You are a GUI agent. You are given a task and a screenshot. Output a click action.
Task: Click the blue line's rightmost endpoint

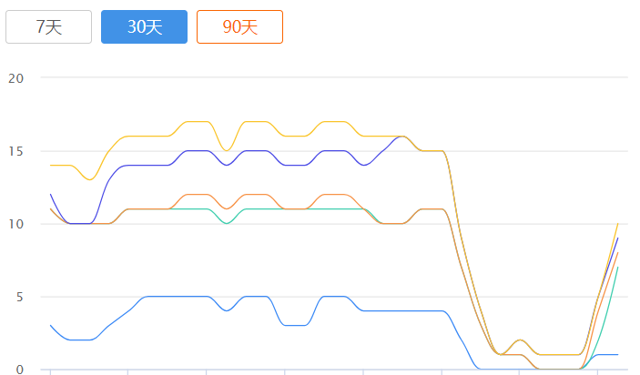[618, 354]
